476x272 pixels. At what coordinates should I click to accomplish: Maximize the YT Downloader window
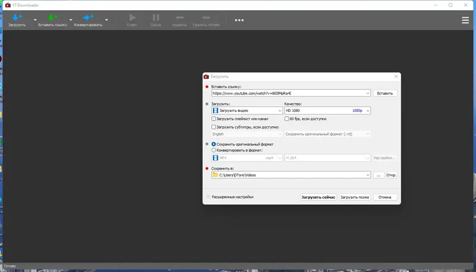(450, 5)
